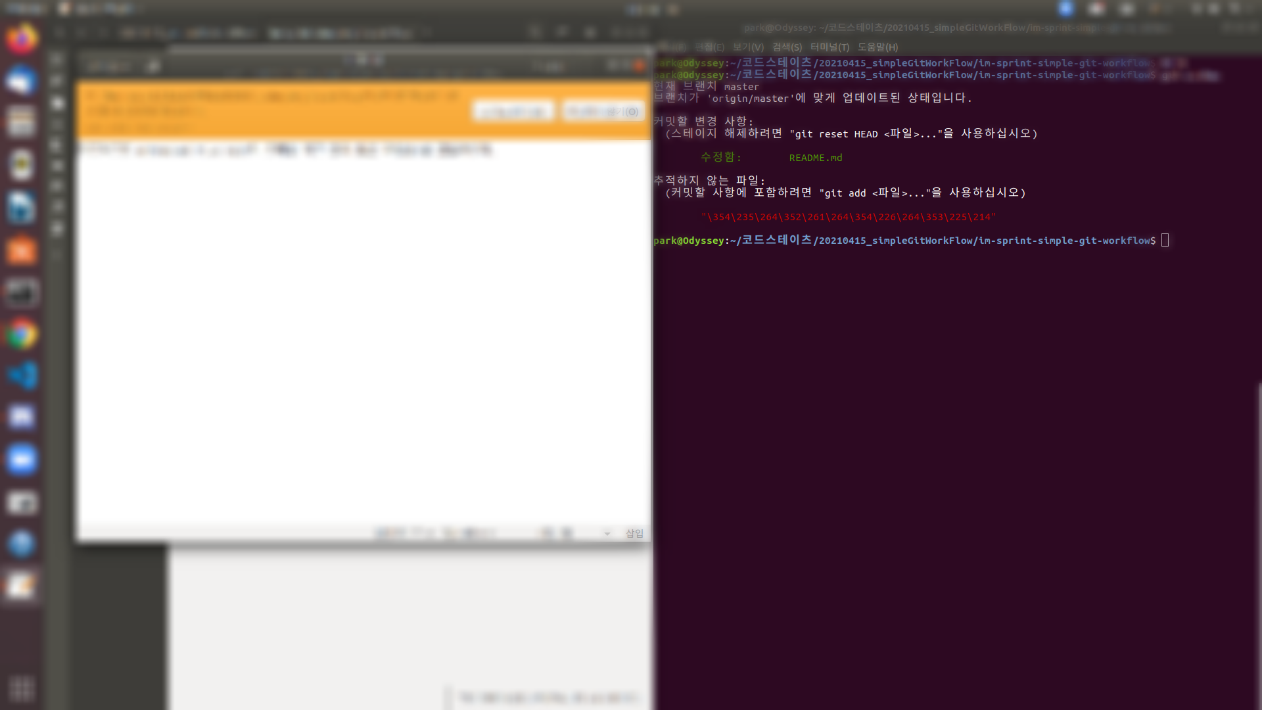Open the text editor dock icon

point(22,585)
